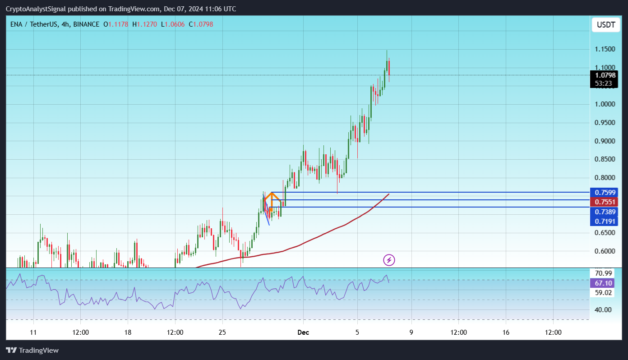Click the RSI level label 70.99
This screenshot has height=360, width=628.
[x=603, y=273]
